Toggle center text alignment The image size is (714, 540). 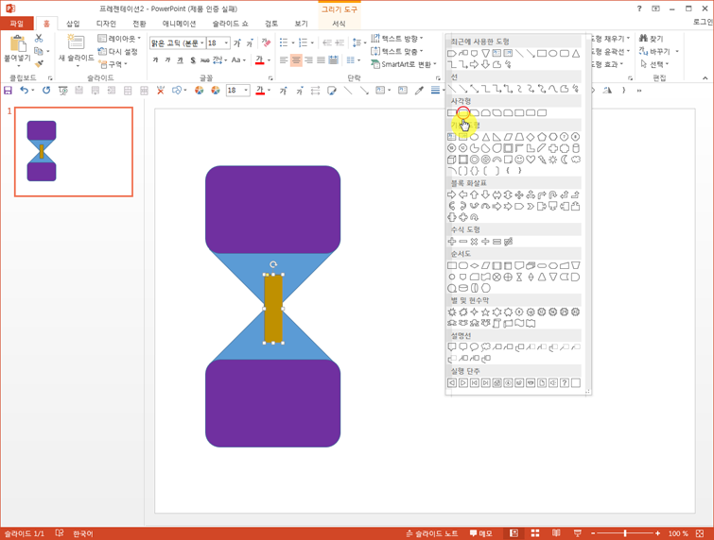[x=296, y=60]
